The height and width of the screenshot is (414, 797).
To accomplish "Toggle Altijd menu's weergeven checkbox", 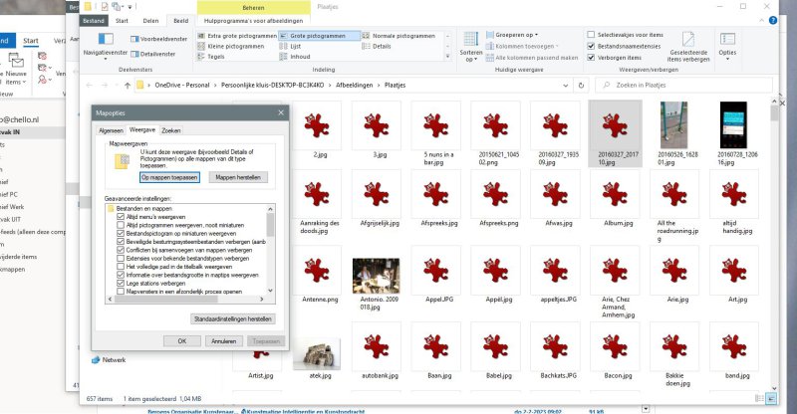I will coord(121,217).
